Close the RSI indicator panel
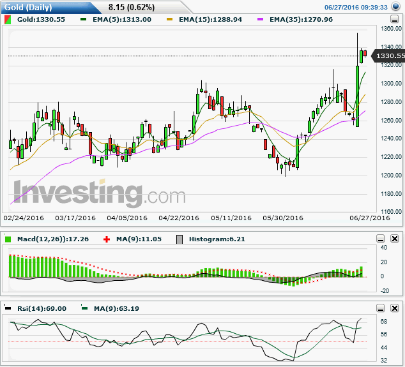Viewport: 405px width, 367px height. pos(395,308)
